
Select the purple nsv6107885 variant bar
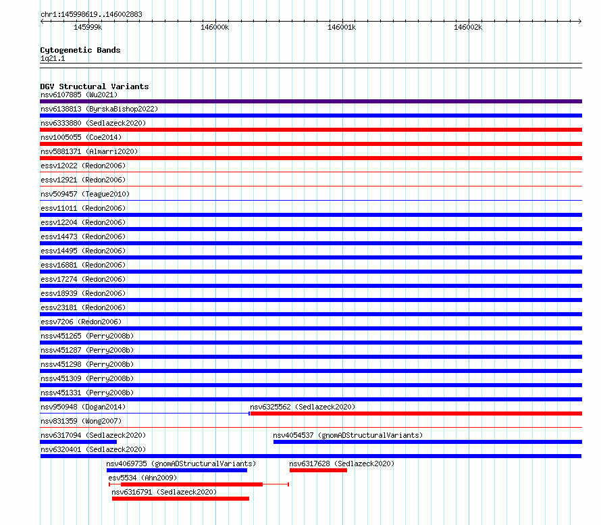(311, 101)
